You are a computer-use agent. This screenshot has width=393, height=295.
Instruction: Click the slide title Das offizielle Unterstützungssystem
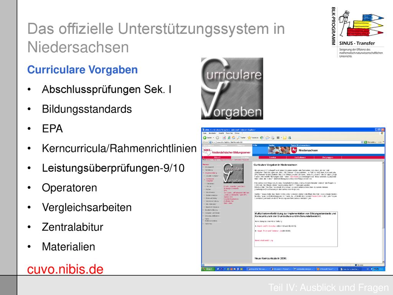pos(156,38)
